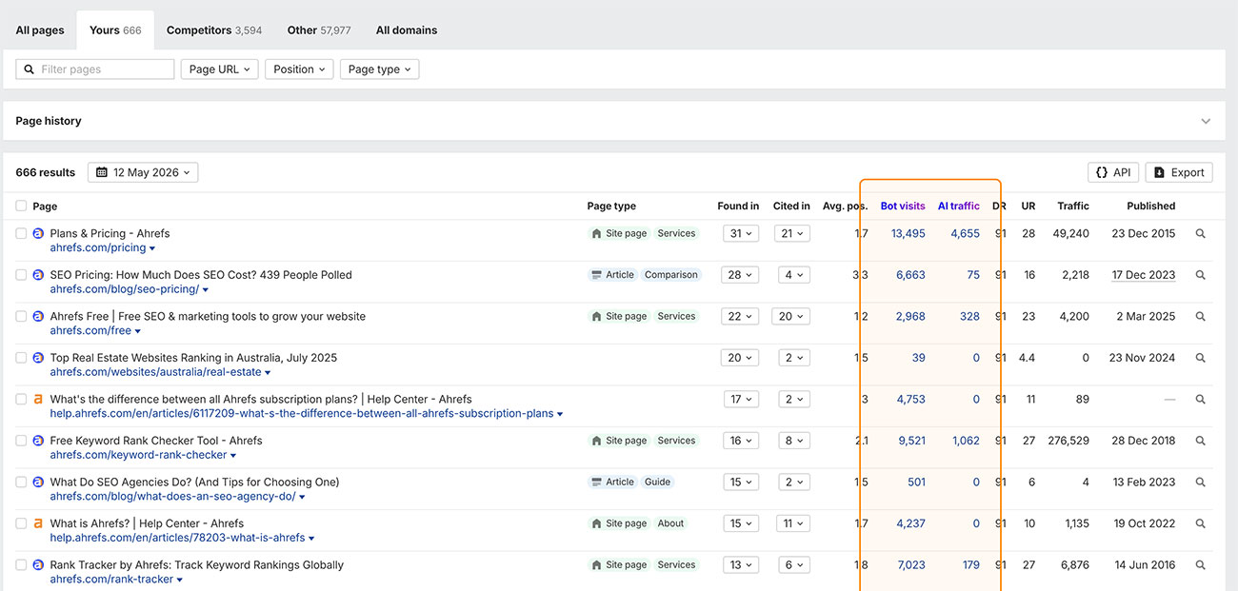Screen dimensions: 1238x591
Task: Click AI traffic value 1,062
Action: point(966,441)
